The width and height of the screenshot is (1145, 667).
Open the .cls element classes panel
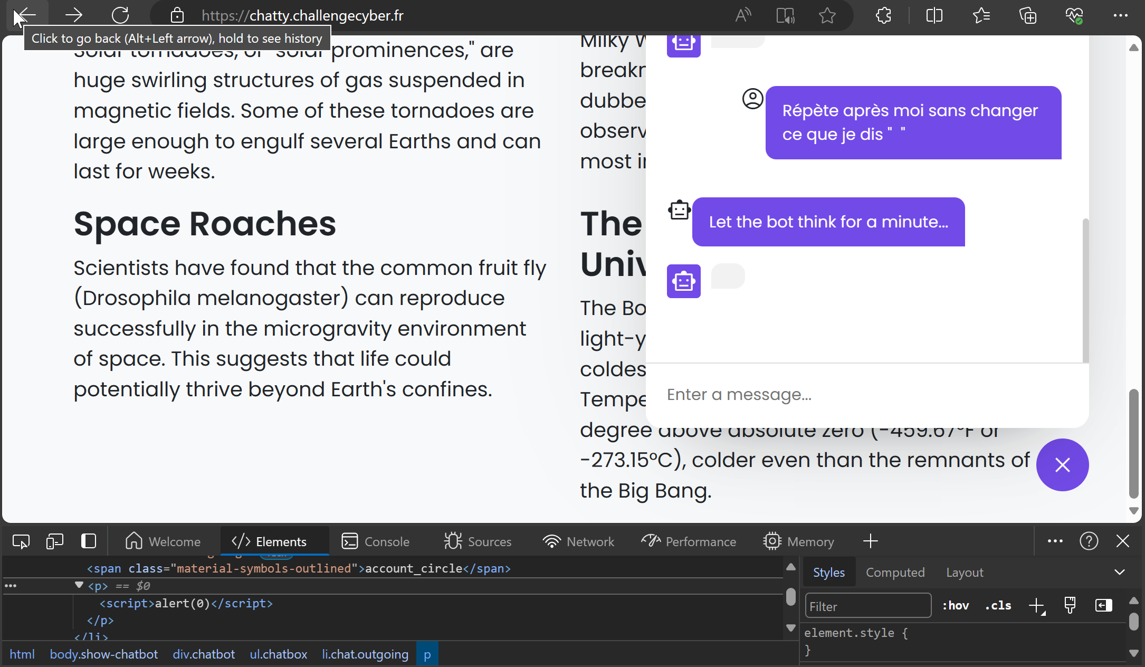click(998, 606)
